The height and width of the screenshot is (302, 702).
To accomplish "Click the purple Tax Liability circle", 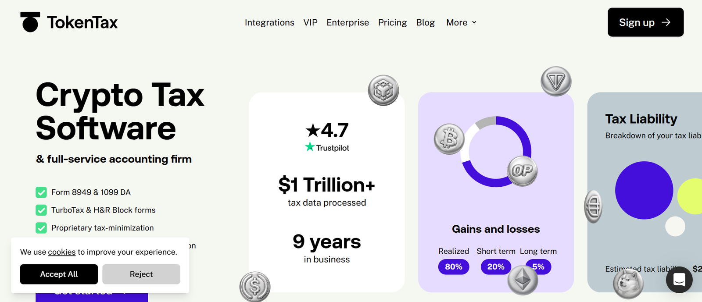I will point(644,190).
